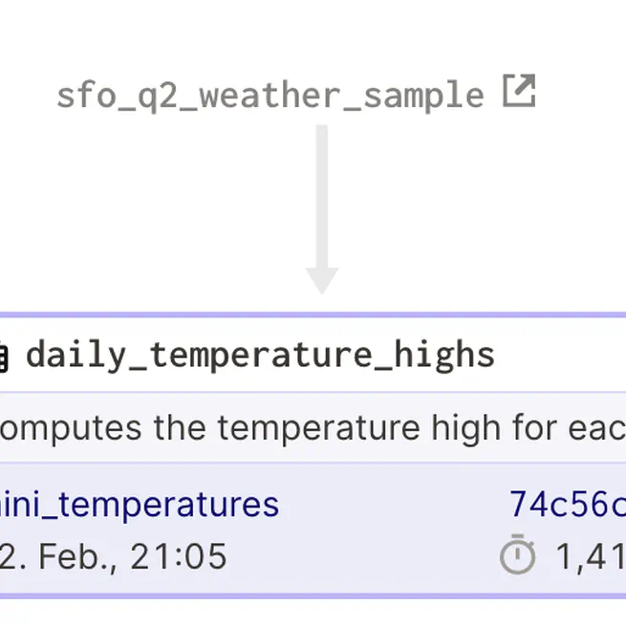Screen dimensions: 626x626
Task: Open the mini_temperatures link
Action: tap(140, 504)
